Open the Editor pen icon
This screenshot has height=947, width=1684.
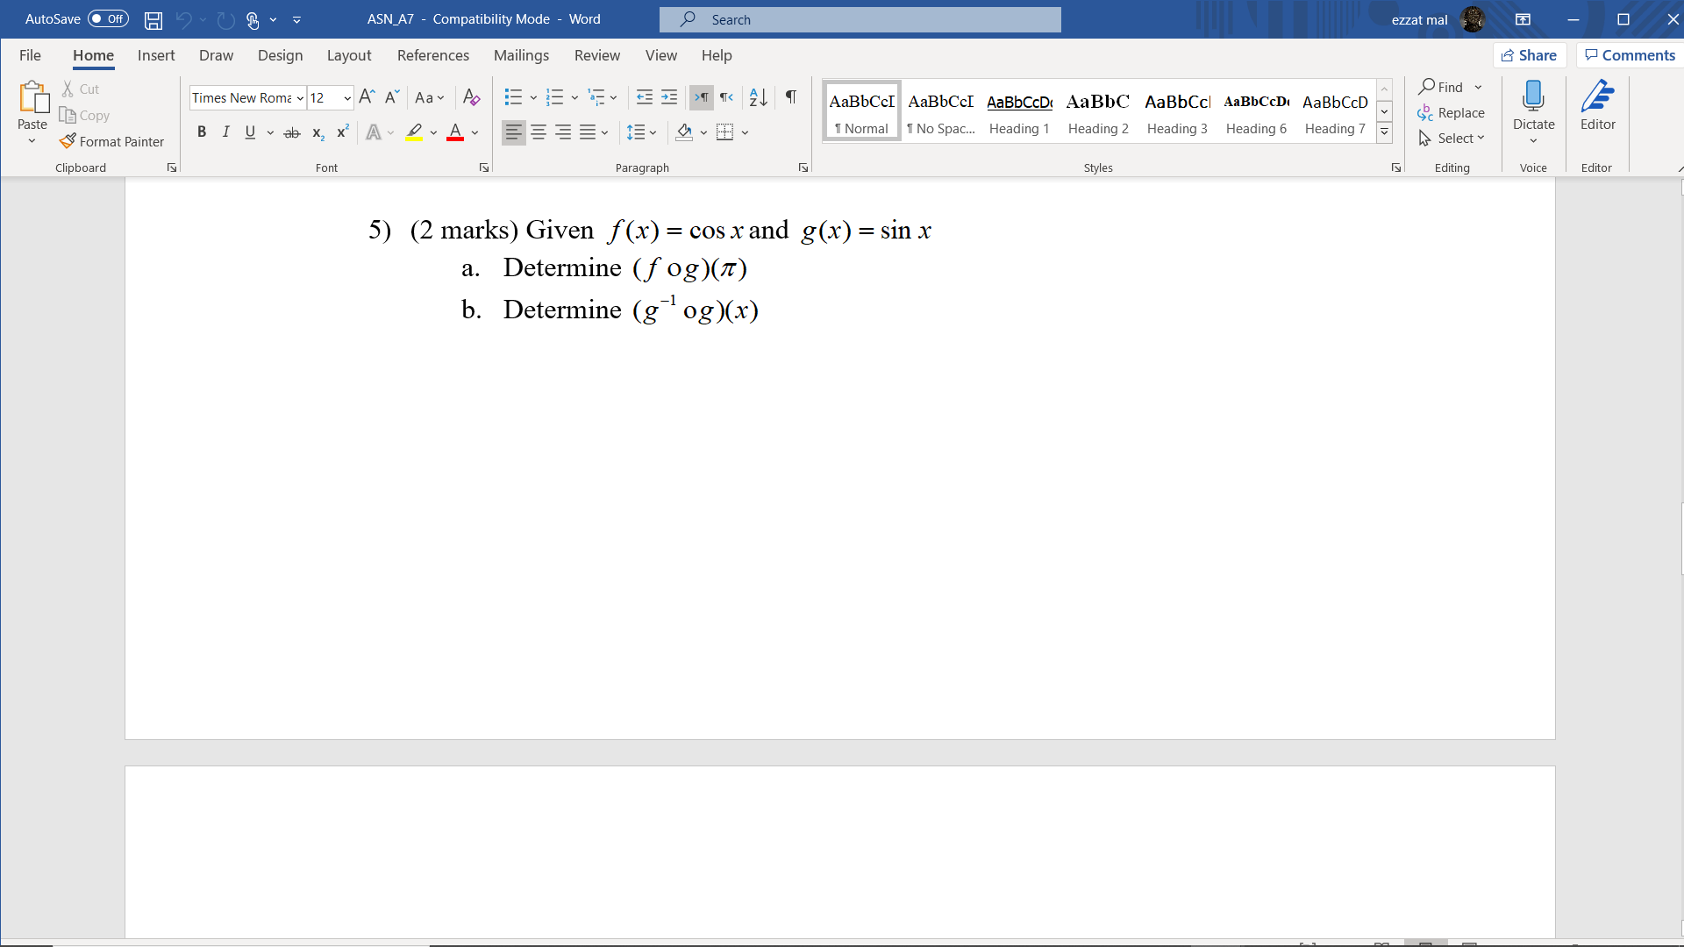coord(1597,96)
